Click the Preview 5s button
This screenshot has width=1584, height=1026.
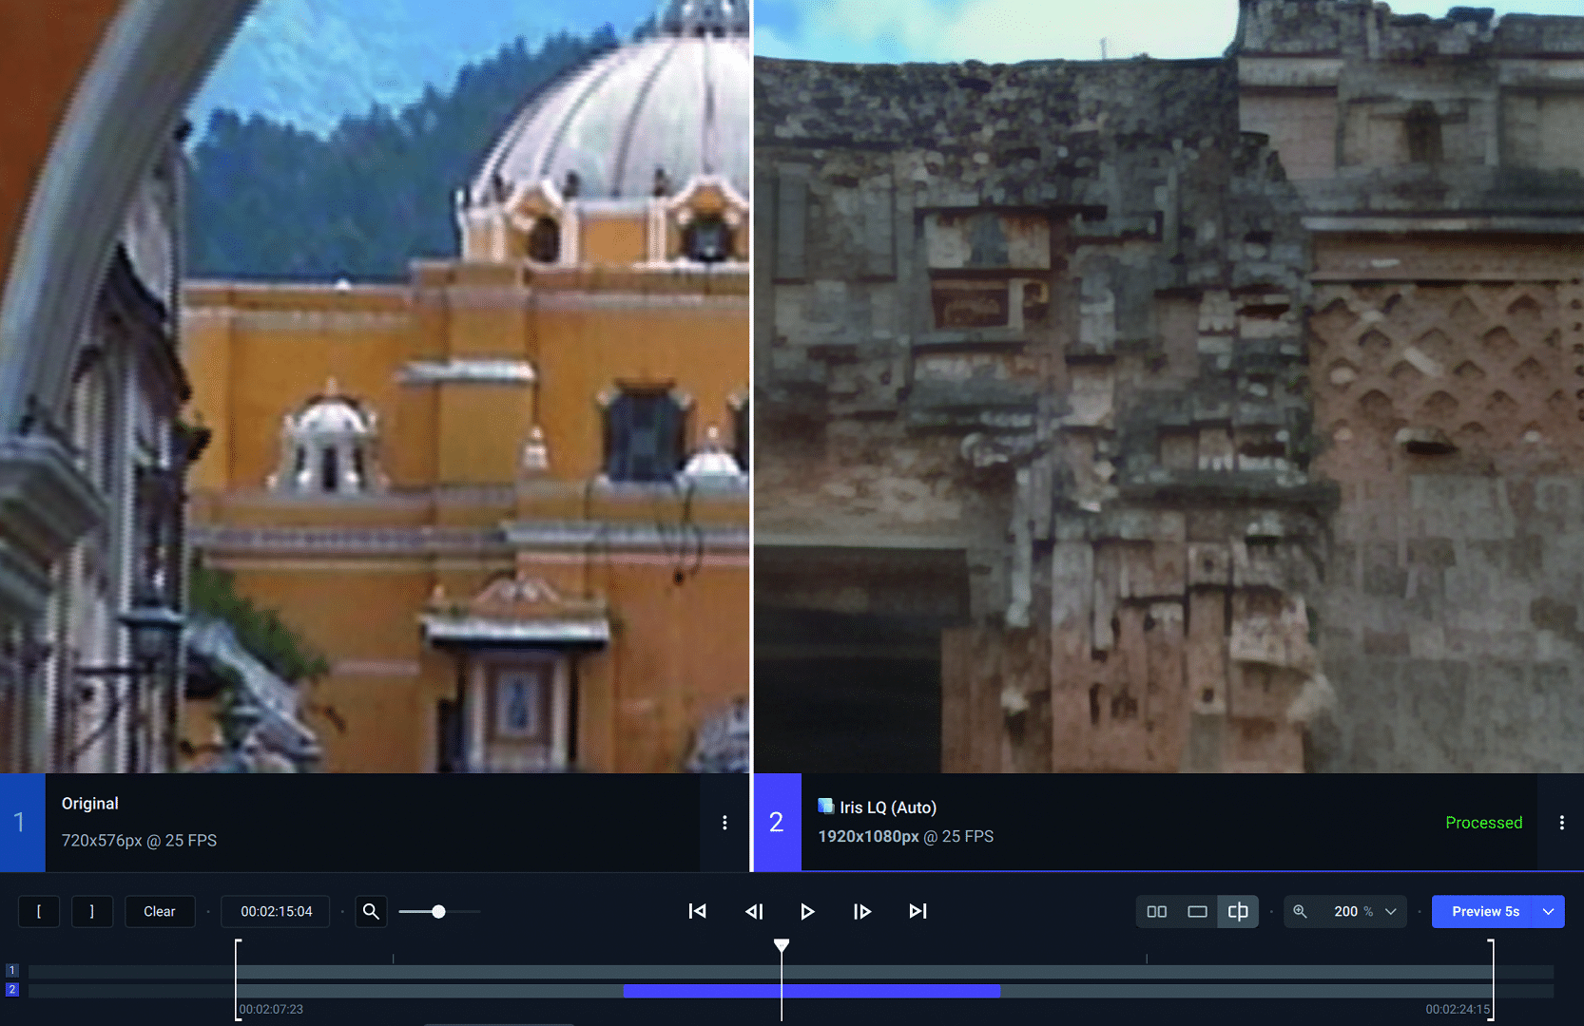(x=1484, y=911)
